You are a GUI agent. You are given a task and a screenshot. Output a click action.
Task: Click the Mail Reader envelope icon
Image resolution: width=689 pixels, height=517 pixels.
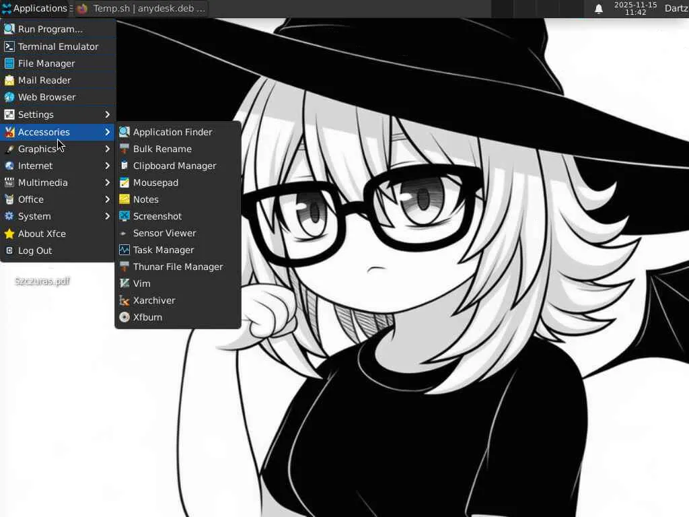[x=9, y=80]
